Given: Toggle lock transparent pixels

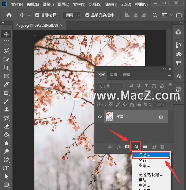Looking at the screenshot, I should tap(111, 104).
